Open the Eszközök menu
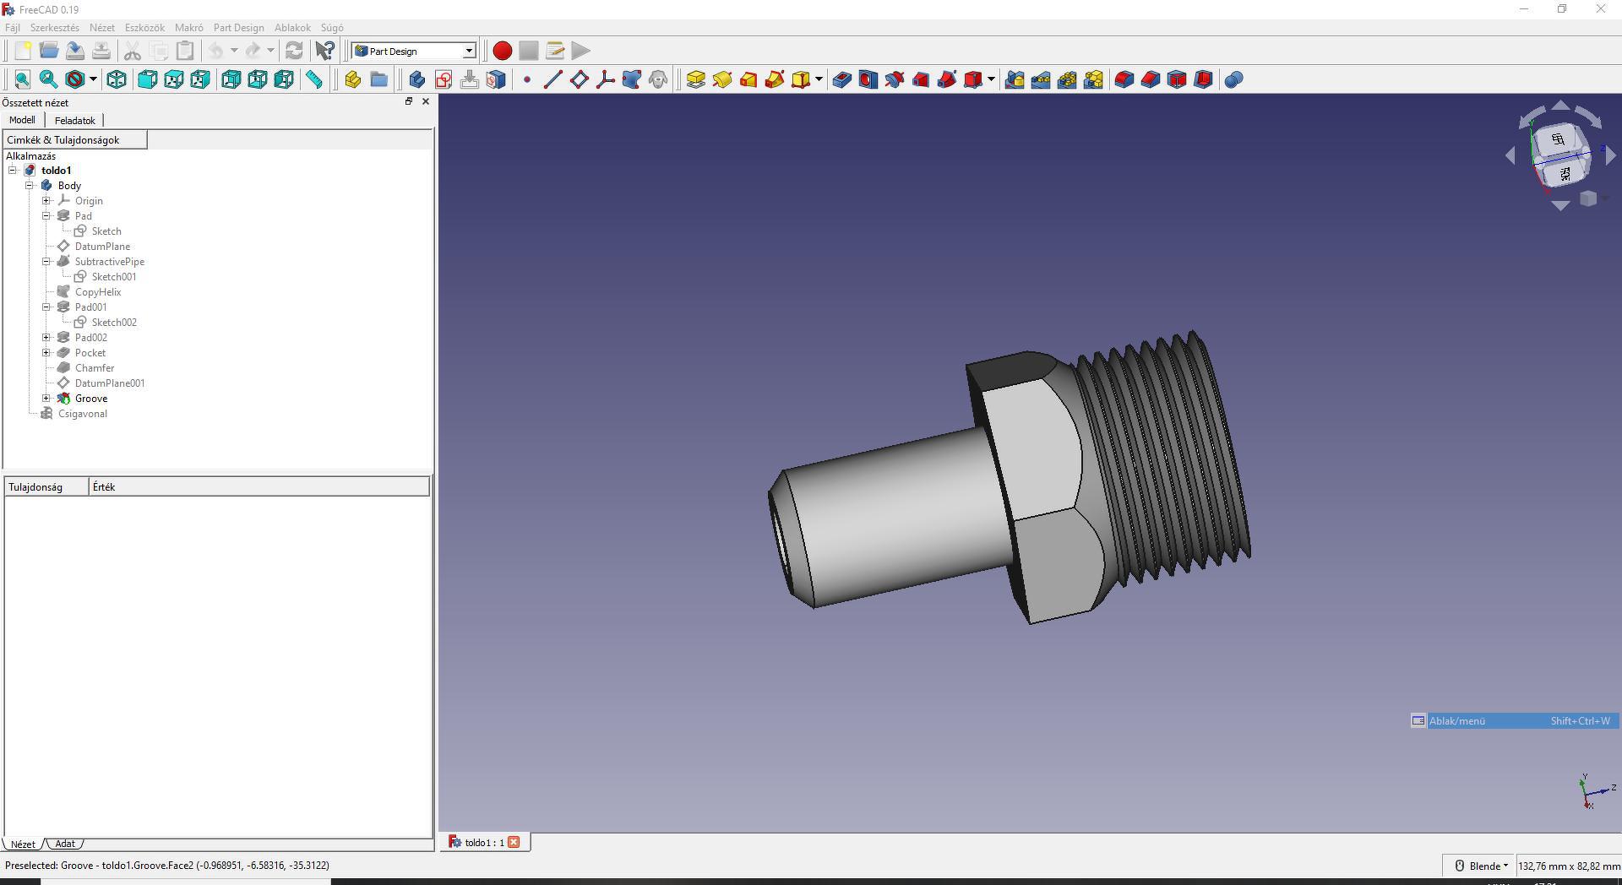1622x885 pixels. click(x=144, y=28)
